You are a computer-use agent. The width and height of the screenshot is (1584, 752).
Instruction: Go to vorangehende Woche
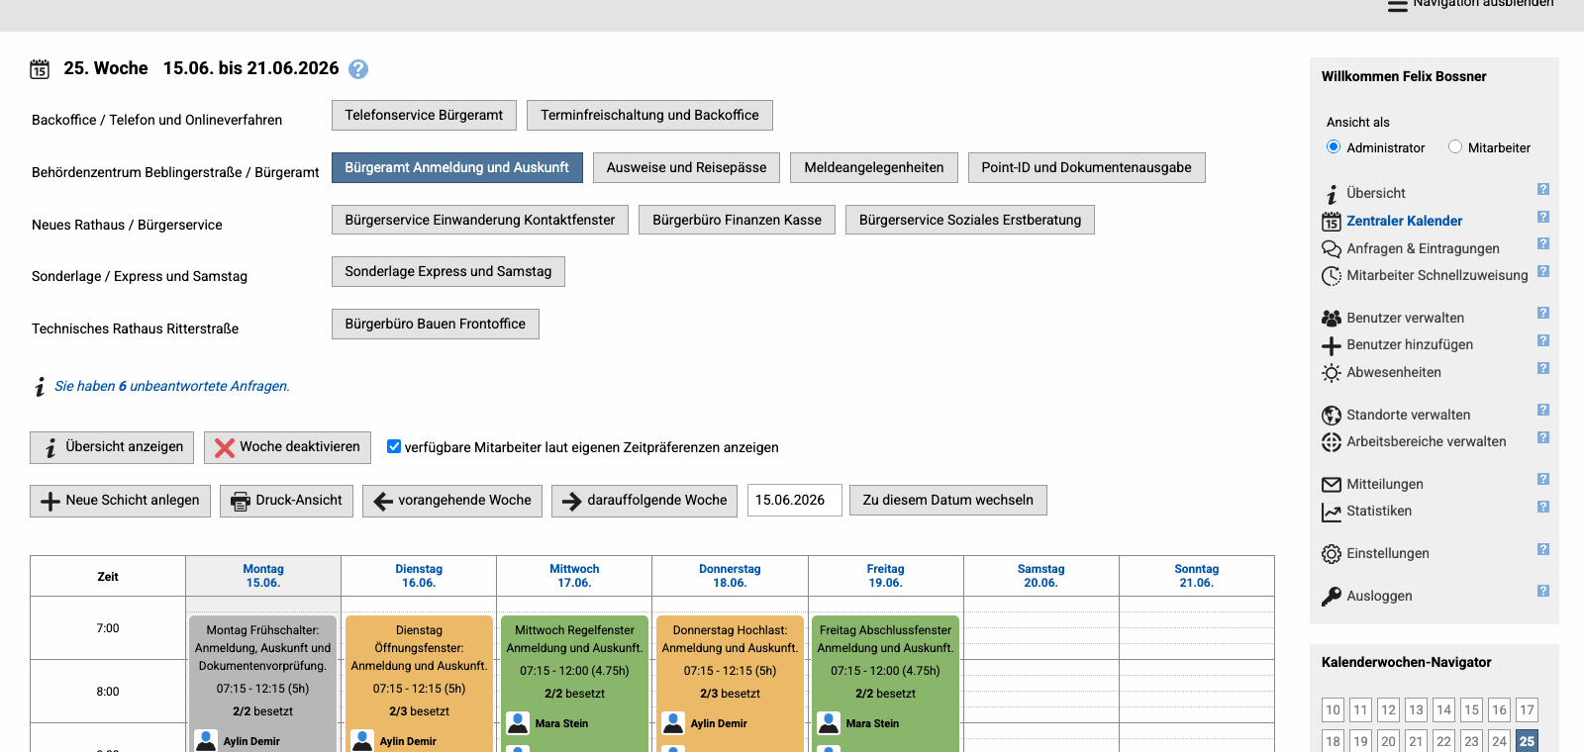tap(452, 501)
